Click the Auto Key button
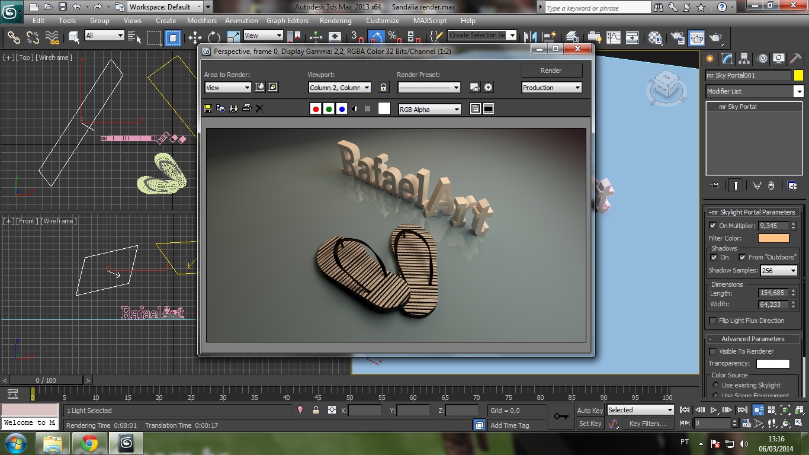The height and width of the screenshot is (455, 809). click(x=590, y=411)
